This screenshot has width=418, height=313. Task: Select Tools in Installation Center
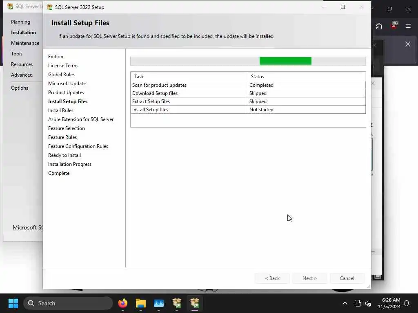17,54
